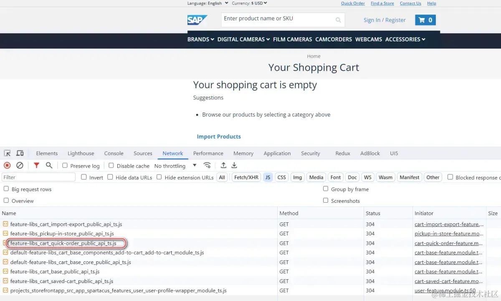Viewport: 501px width, 301px height.
Task: Open the Contact Us link
Action: point(410,3)
